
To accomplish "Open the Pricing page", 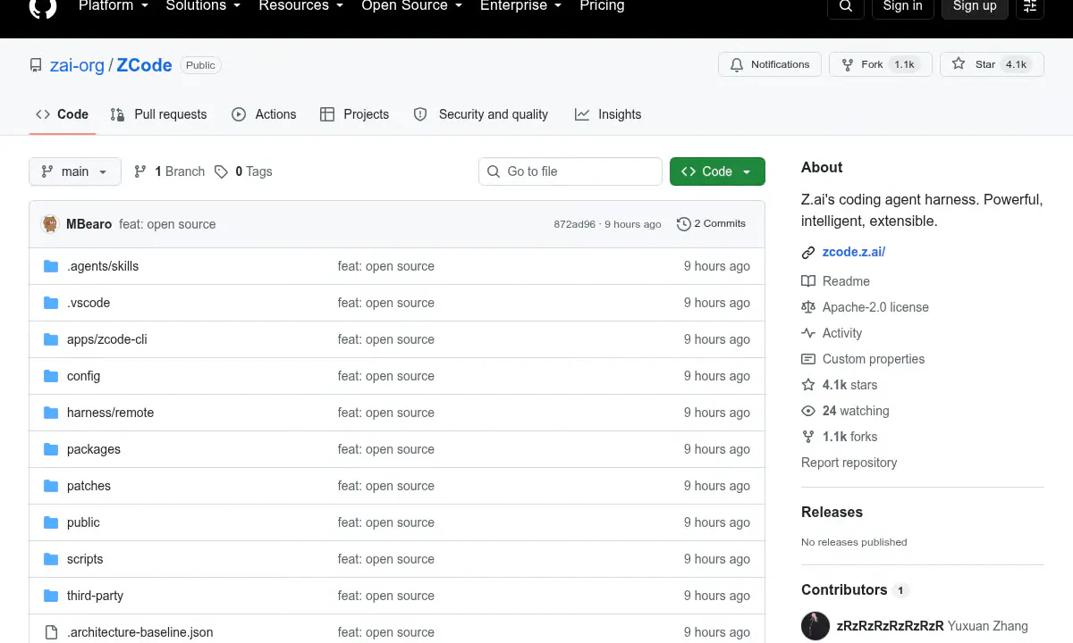I will pos(602,6).
